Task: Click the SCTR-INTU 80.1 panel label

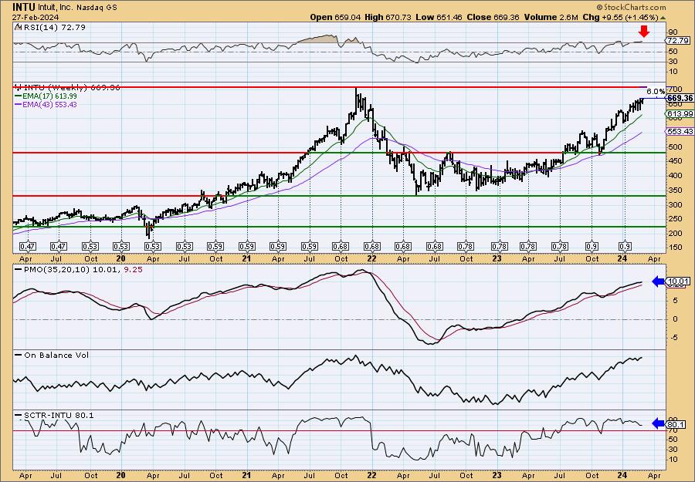Action: pos(59,415)
